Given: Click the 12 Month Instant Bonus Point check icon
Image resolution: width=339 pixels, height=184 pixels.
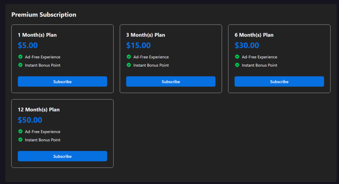Looking at the screenshot, I should click(x=21, y=139).
